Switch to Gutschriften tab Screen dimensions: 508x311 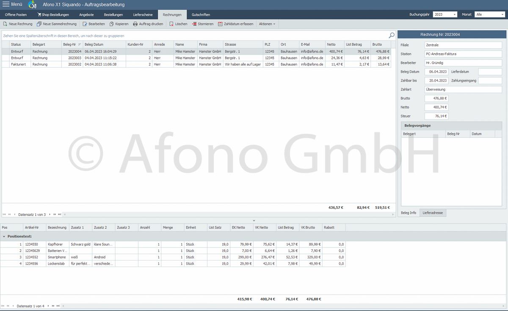(x=201, y=14)
